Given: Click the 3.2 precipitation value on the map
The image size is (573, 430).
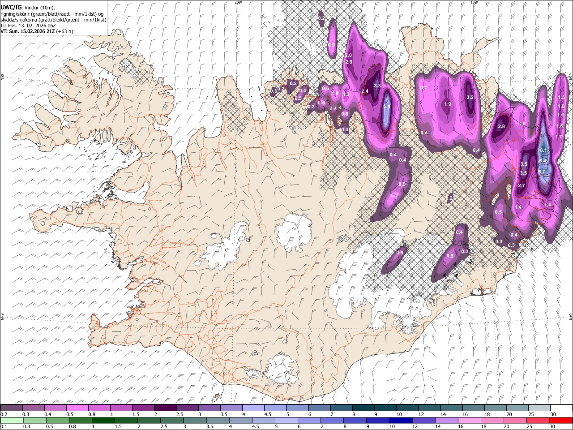Looking at the screenshot, I should pos(470,97).
